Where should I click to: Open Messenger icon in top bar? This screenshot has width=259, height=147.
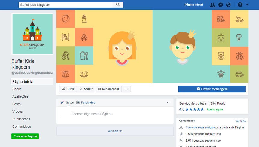pos(221,5)
